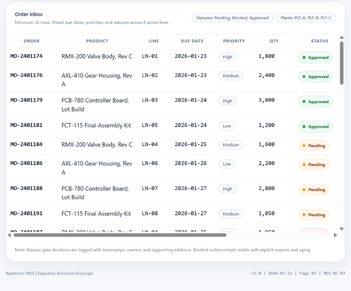Click the horizontal scrollbar left arrow
Viewport: 351px width, 291px height.
click(x=9, y=235)
